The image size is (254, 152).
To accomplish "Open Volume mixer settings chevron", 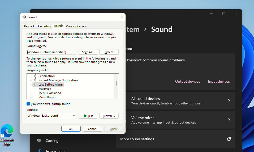I will [229, 120].
